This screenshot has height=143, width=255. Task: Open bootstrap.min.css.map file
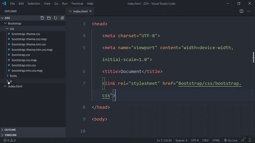point(27,71)
